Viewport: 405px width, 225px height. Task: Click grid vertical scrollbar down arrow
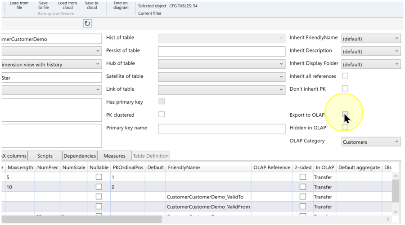396,212
